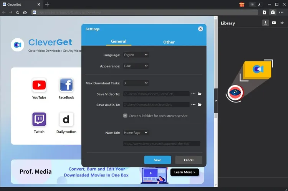Open the Library downloading tab icon
Image resolution: width=288 pixels, height=191 pixels.
point(265,23)
